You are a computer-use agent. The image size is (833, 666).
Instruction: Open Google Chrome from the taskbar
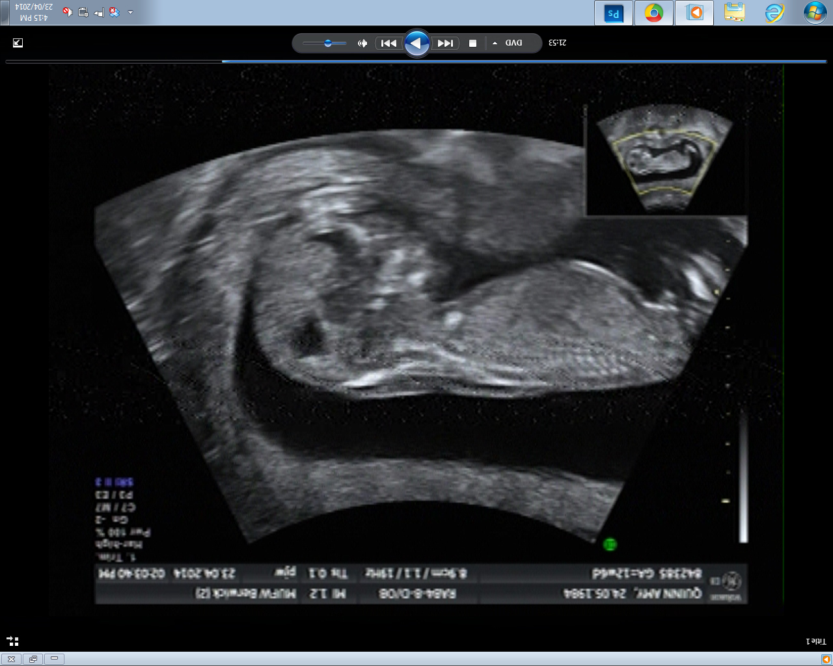coord(653,13)
